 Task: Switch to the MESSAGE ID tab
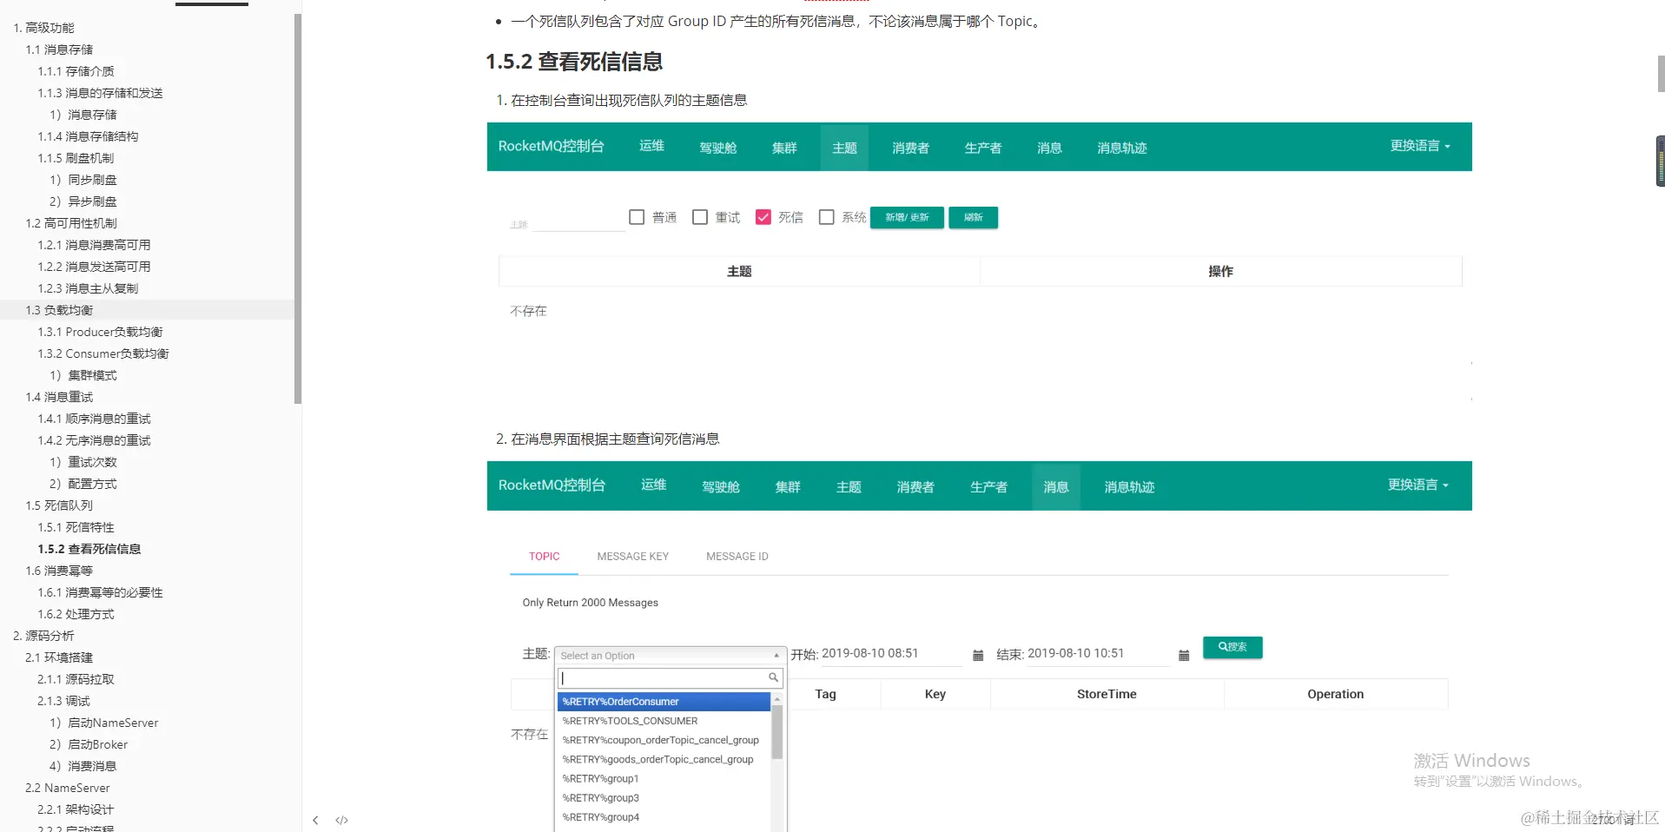(737, 557)
